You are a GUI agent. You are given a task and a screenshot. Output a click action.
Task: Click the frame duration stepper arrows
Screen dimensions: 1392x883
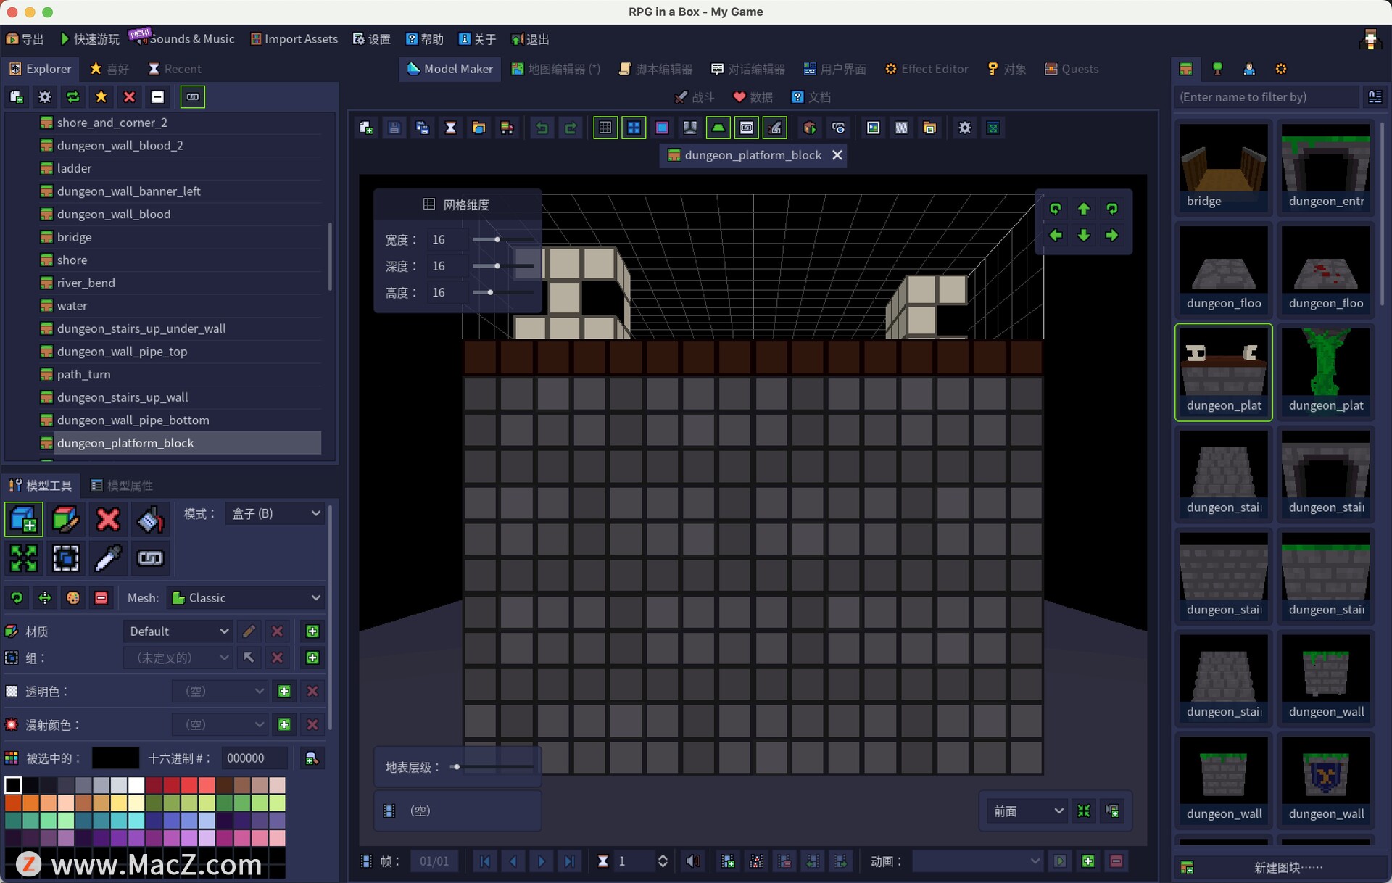click(x=663, y=861)
